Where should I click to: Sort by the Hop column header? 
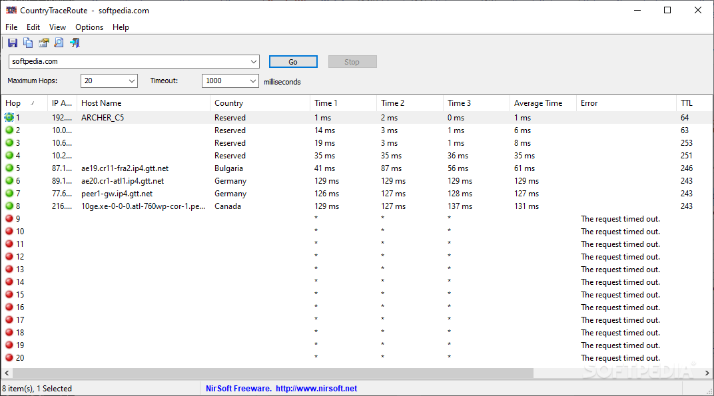(x=25, y=103)
